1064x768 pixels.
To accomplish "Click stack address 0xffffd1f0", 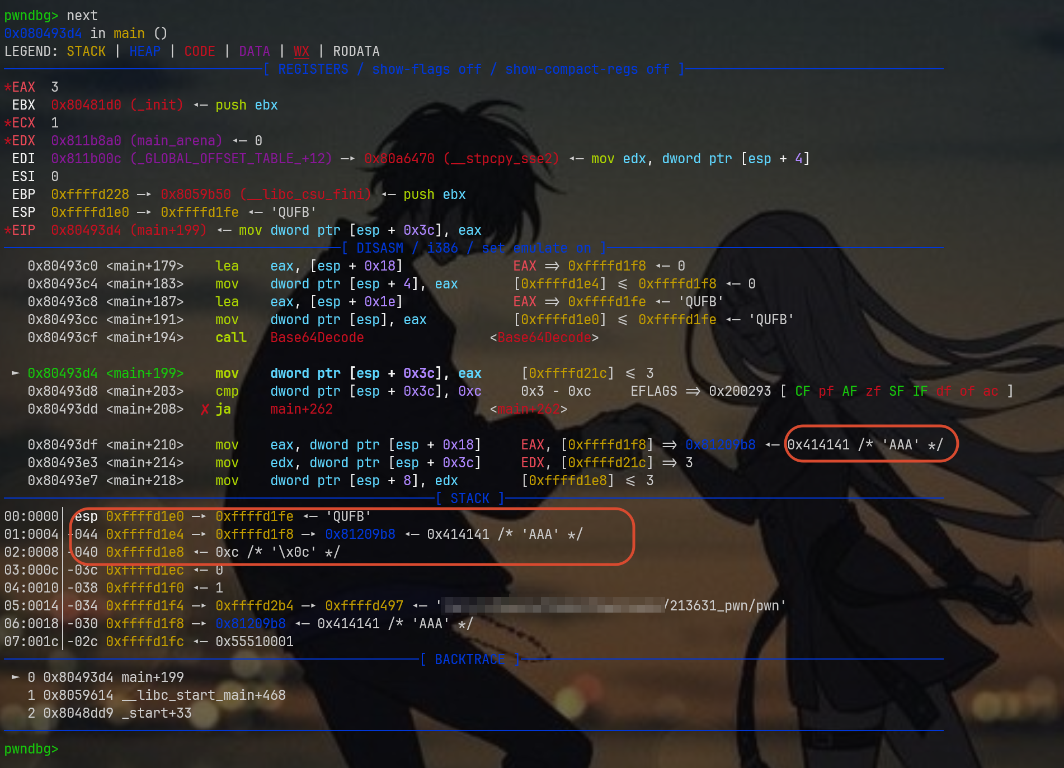I will (145, 588).
